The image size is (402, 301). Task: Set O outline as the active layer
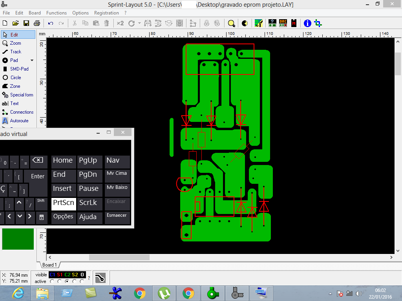(x=82, y=281)
